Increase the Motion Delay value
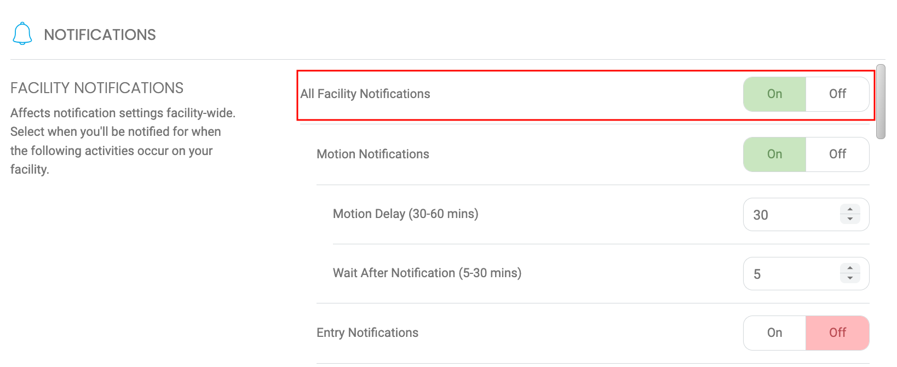Viewport: 897px width, 367px height. tap(849, 210)
